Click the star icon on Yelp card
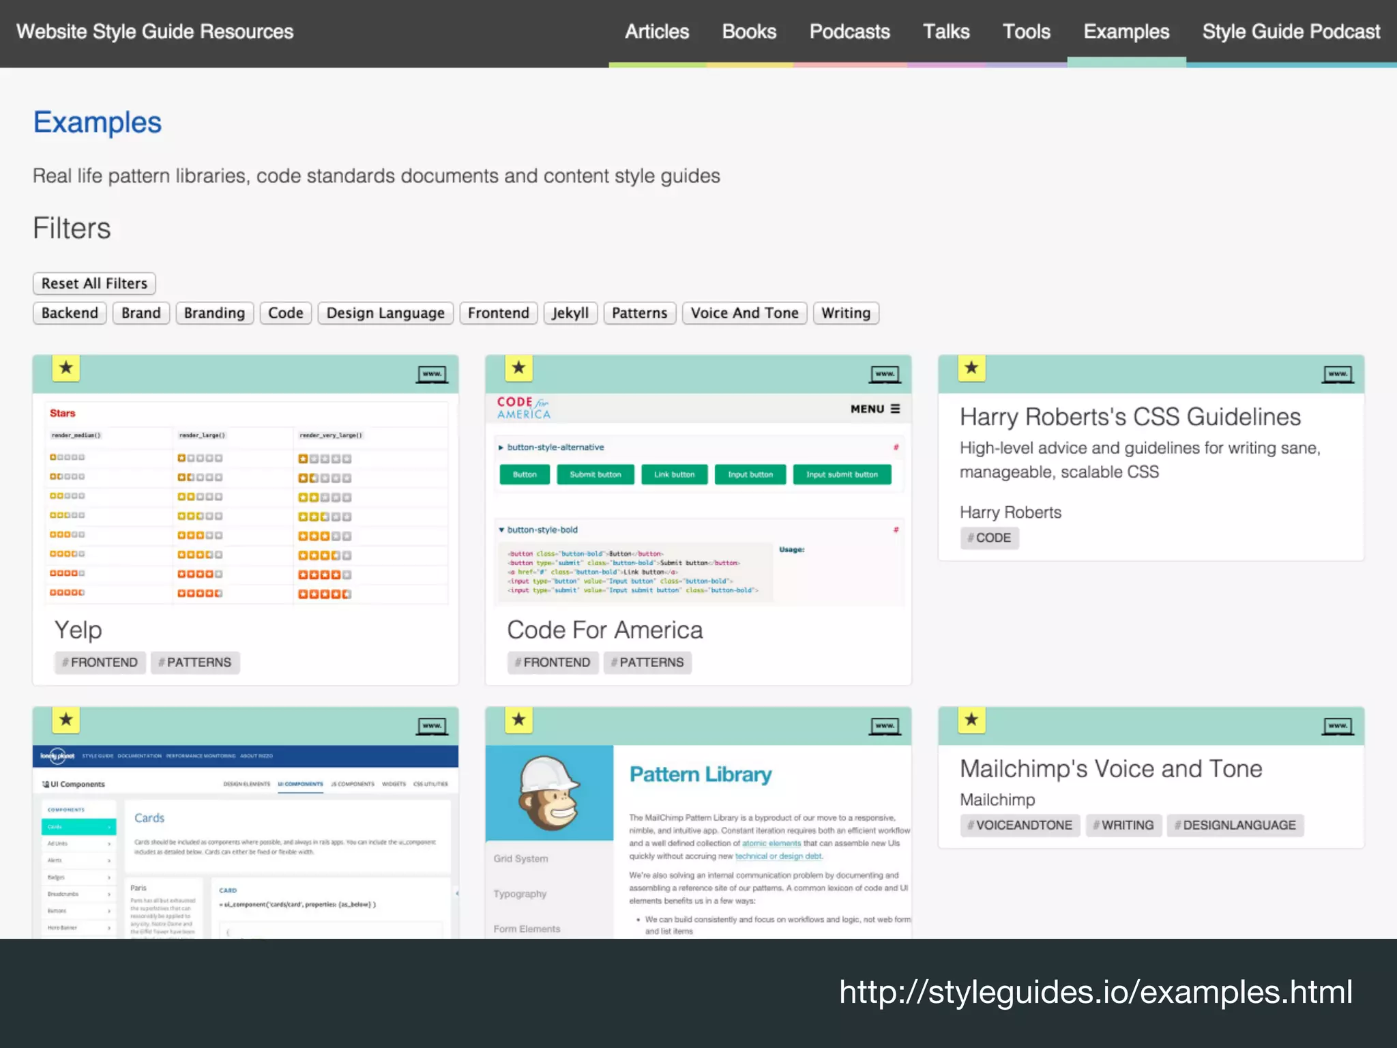 coord(66,368)
